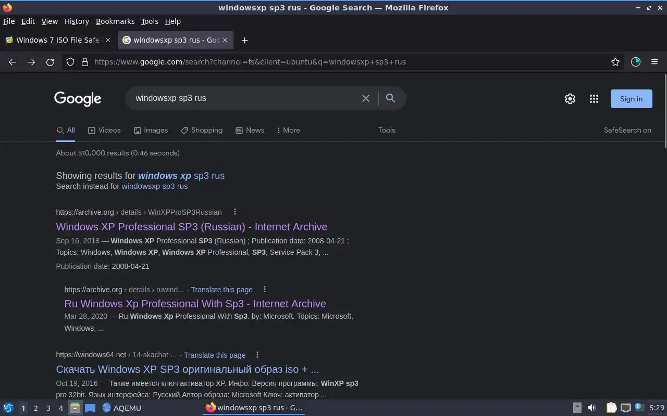The image size is (667, 416).
Task: Clear the Google search box text
Action: point(366,98)
